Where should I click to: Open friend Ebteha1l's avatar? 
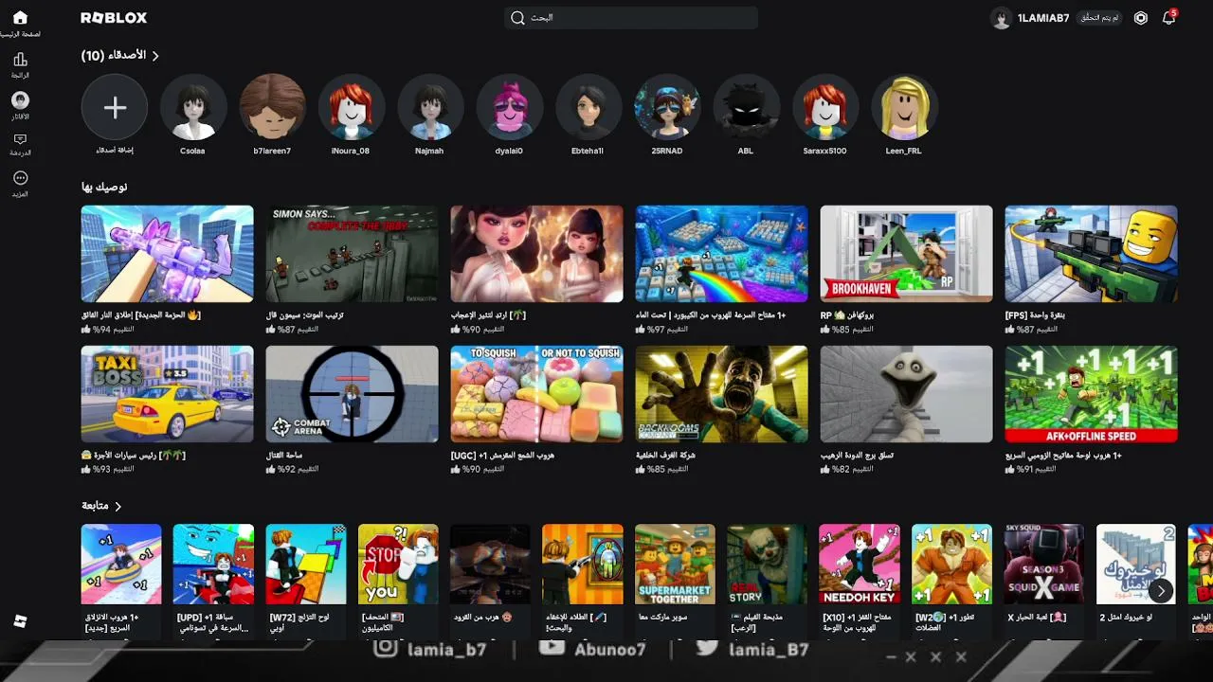(x=588, y=108)
